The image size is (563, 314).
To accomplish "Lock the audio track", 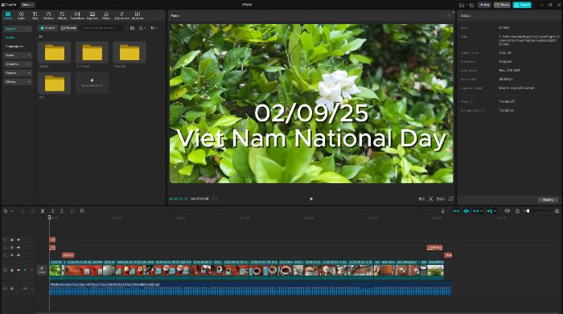I will tap(12, 288).
